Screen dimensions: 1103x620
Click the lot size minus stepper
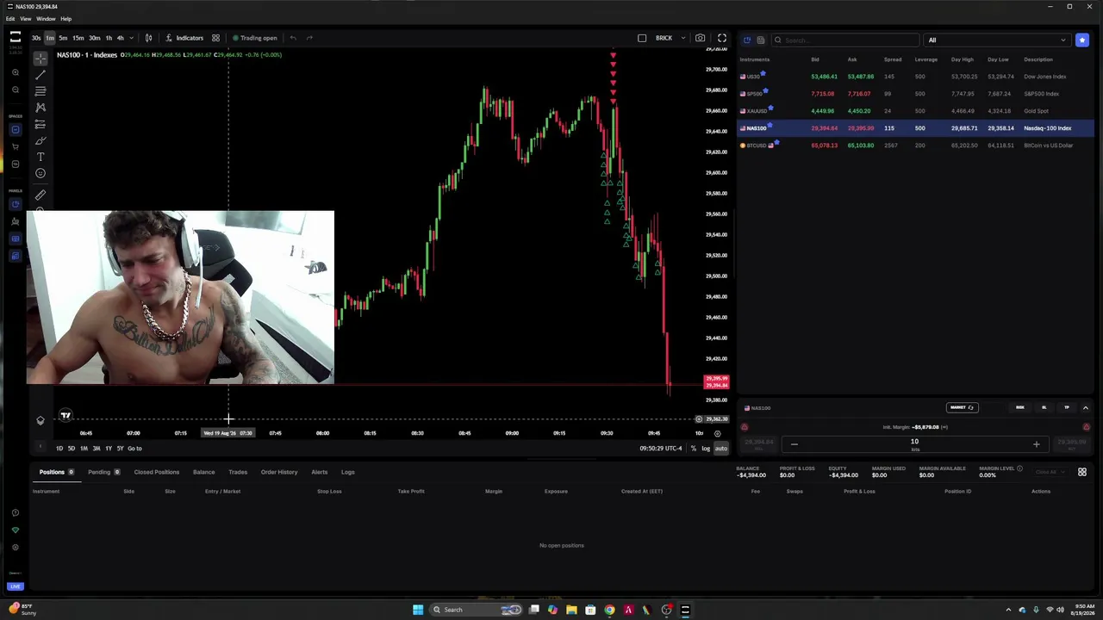pyautogui.click(x=795, y=444)
